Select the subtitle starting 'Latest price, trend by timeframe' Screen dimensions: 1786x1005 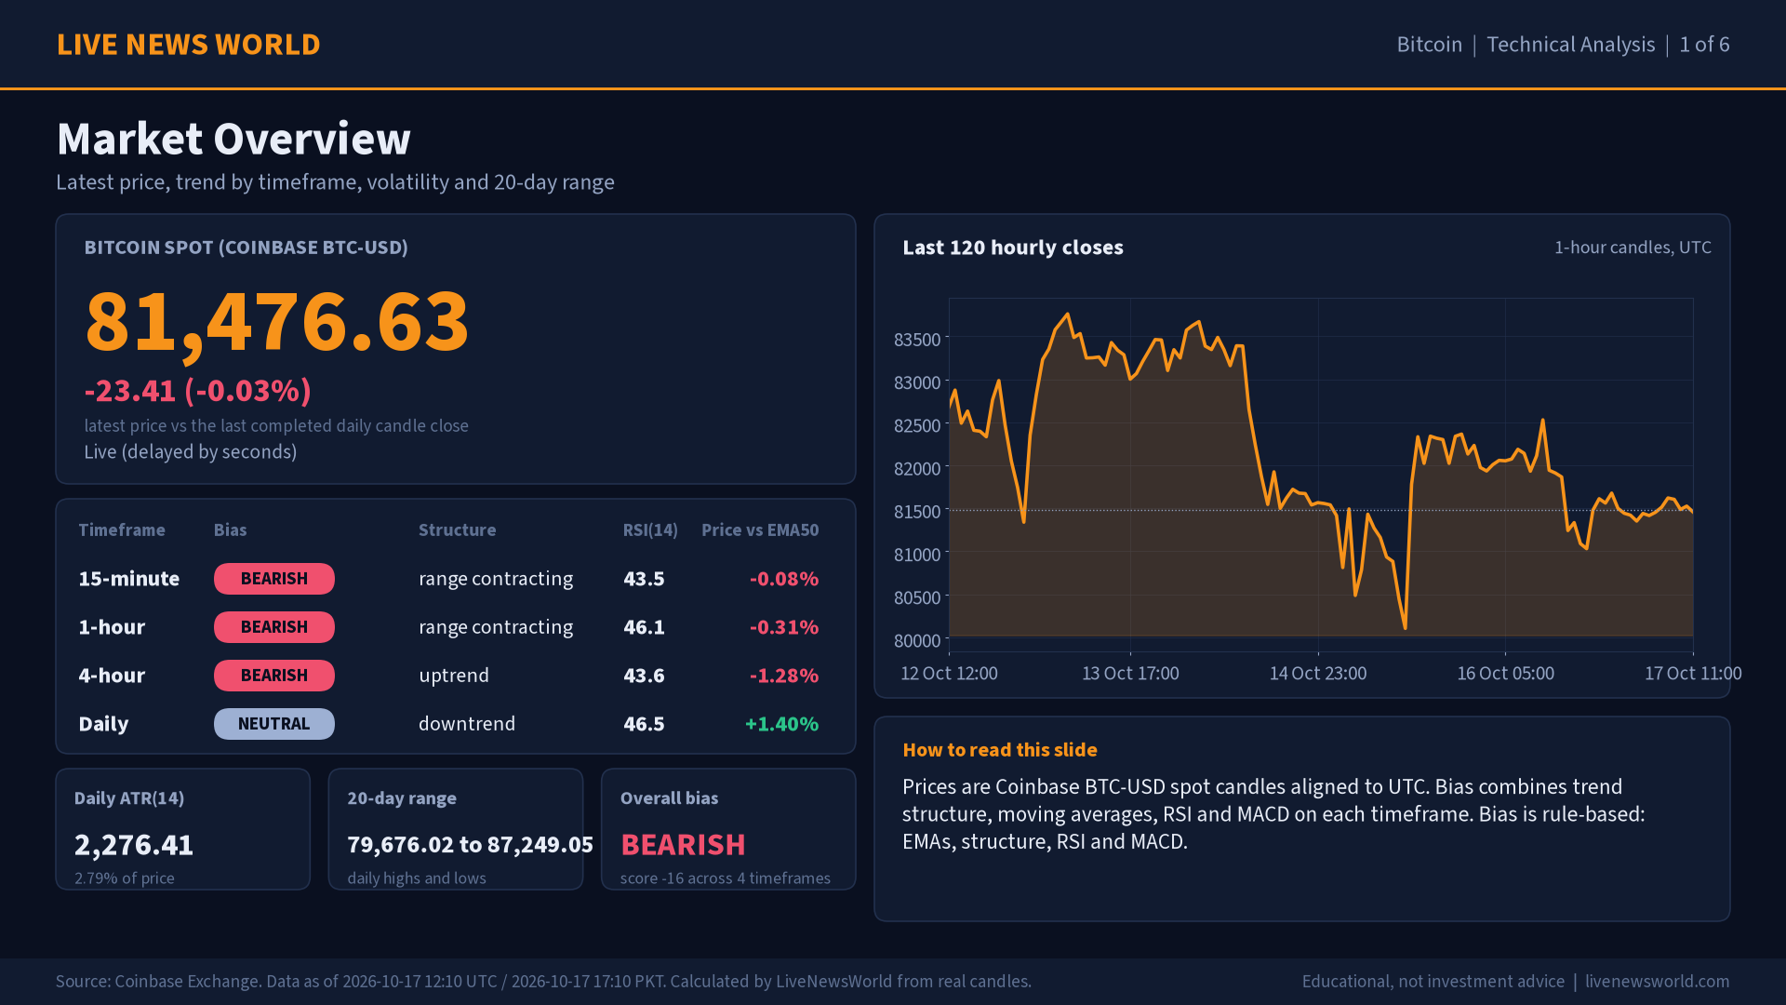335,182
